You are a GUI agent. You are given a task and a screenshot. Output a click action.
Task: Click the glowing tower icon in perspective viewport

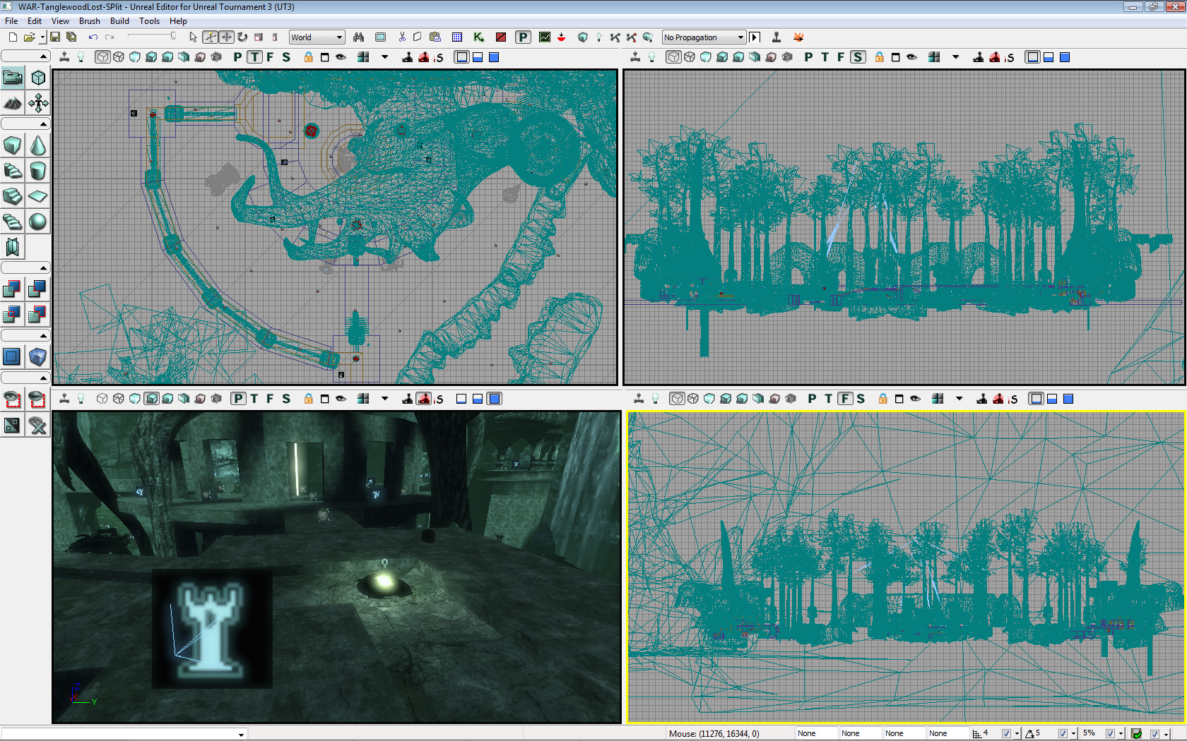point(211,629)
